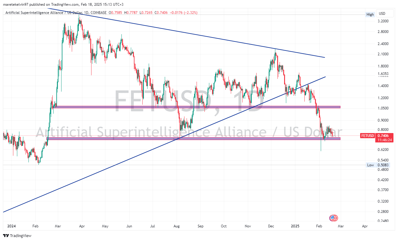The image size is (398, 241).
Task: Click the 1.6353 price axis label
Action: pyautogui.click(x=383, y=73)
